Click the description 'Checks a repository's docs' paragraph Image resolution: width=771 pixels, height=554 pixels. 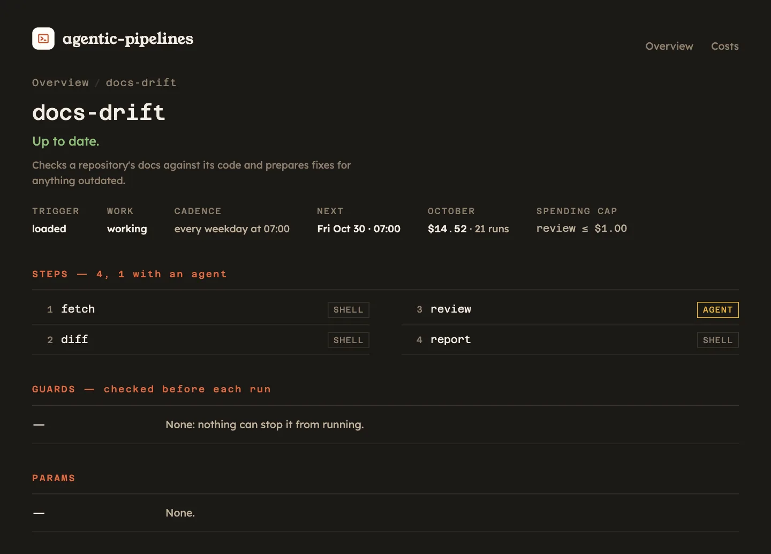[192, 173]
